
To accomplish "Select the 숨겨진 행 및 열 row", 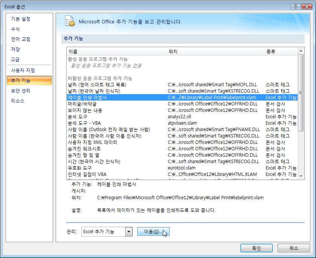I will (x=182, y=155).
